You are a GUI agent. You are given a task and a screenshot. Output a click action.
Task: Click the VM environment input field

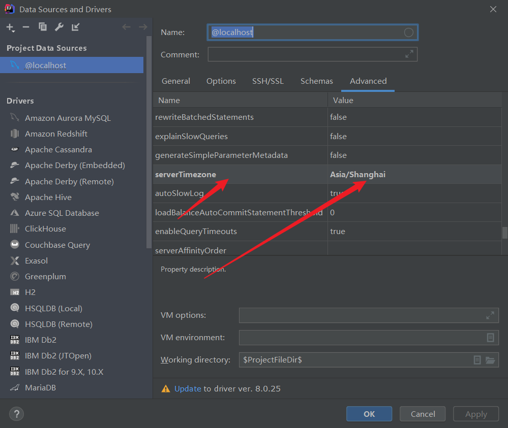pyautogui.click(x=369, y=338)
